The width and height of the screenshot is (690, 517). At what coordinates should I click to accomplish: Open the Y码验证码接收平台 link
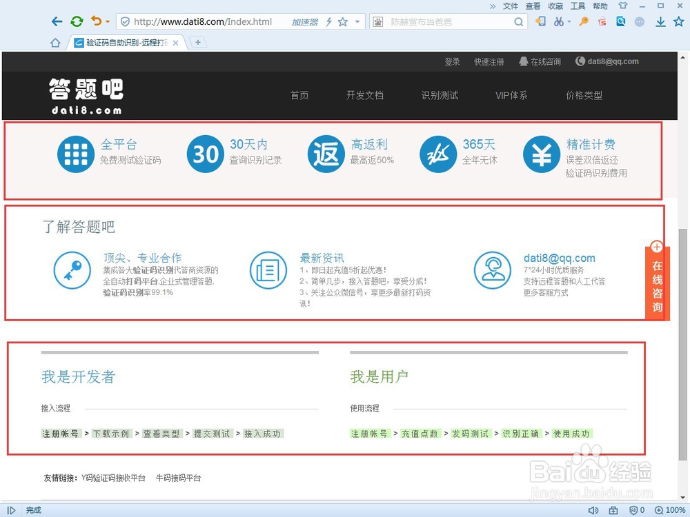pyautogui.click(x=115, y=478)
